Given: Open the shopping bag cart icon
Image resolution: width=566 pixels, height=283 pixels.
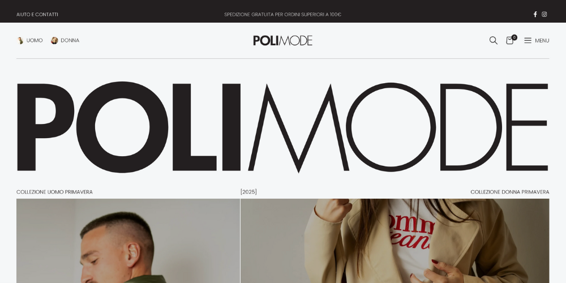Looking at the screenshot, I should point(509,40).
